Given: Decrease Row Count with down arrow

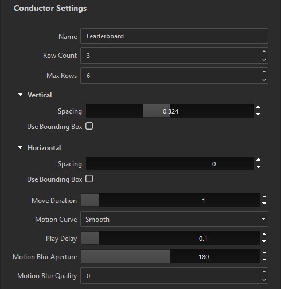Looking at the screenshot, I should coord(264,60).
